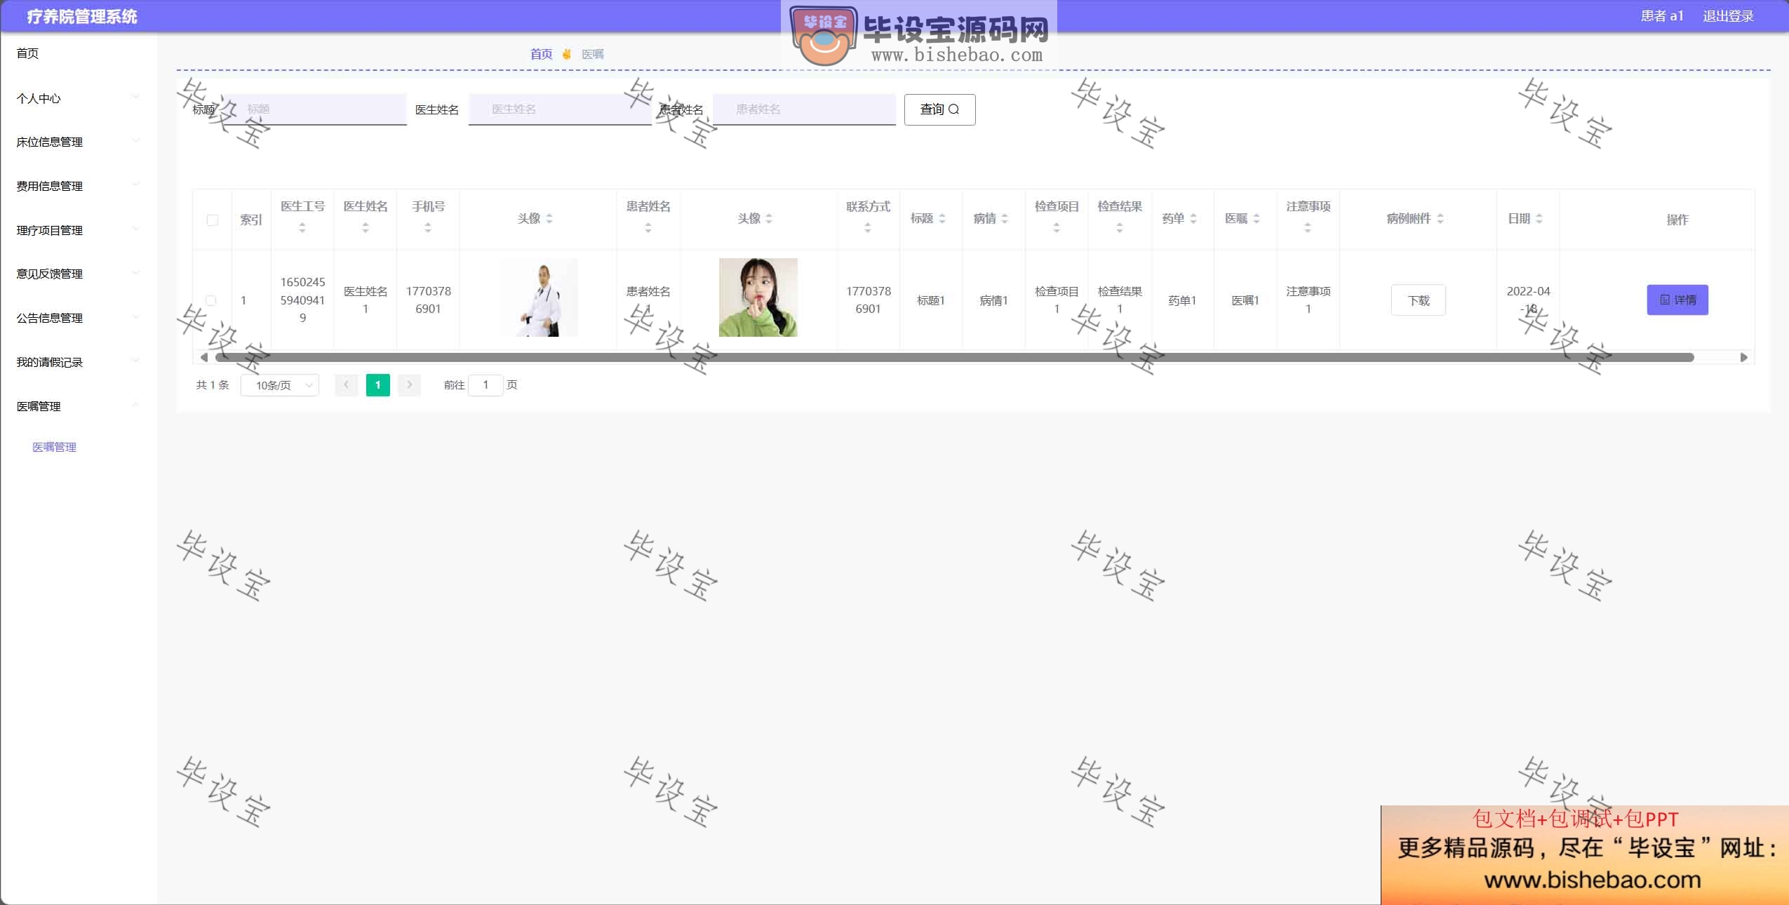1789x905 pixels.
Task: Click the 医生工号 cell 16502455940941 9
Action: 302,300
